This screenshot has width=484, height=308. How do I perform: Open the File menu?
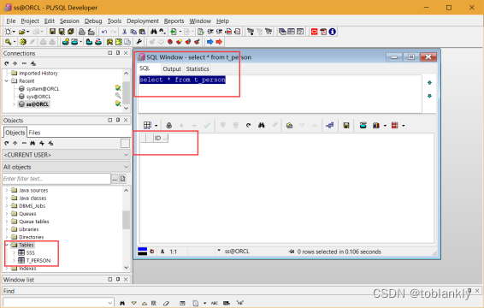[x=11, y=21]
